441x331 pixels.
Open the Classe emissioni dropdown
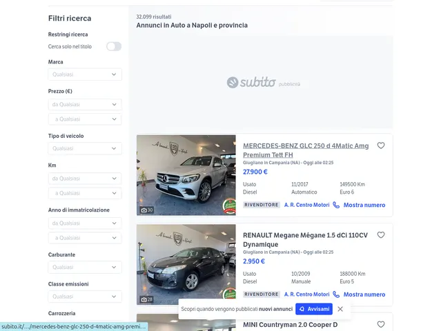click(x=85, y=297)
